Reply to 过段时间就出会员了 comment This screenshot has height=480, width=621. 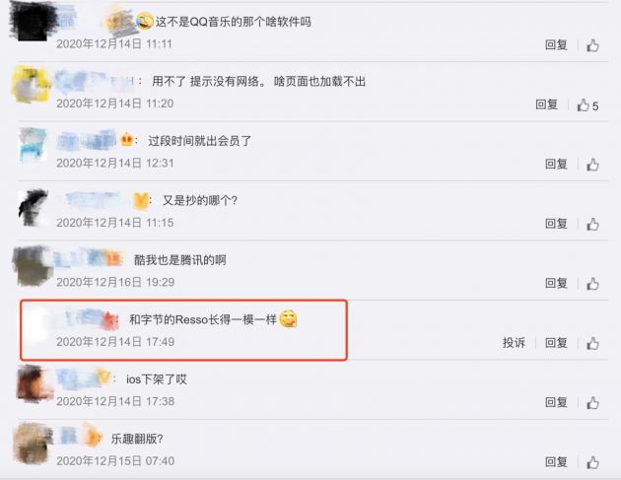(x=556, y=164)
